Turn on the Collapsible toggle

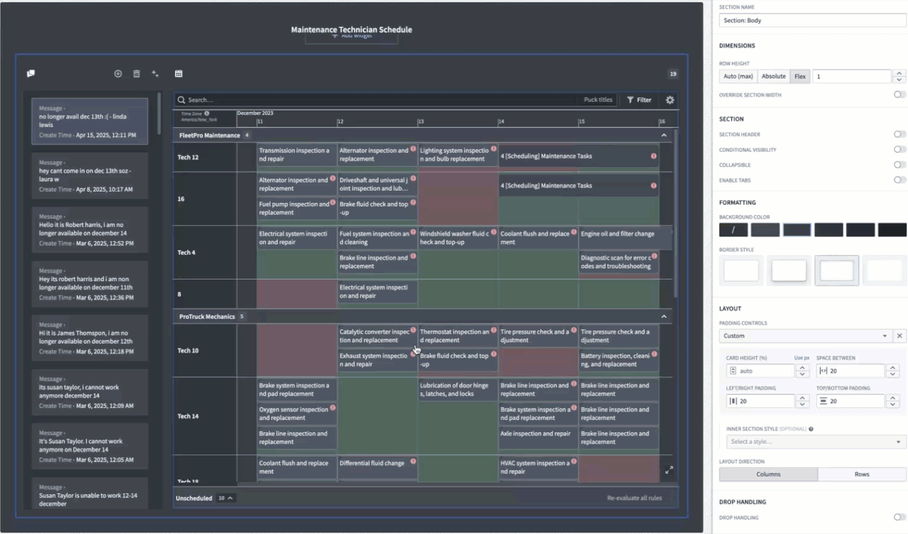[x=900, y=165]
